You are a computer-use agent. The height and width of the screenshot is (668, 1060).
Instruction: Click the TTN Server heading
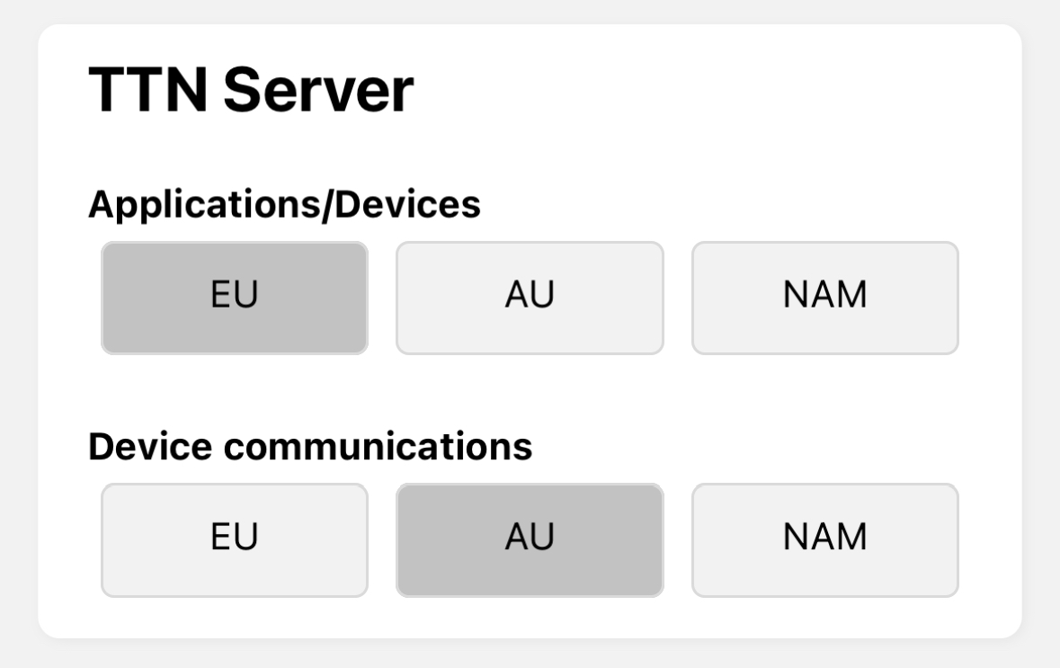pyautogui.click(x=251, y=90)
